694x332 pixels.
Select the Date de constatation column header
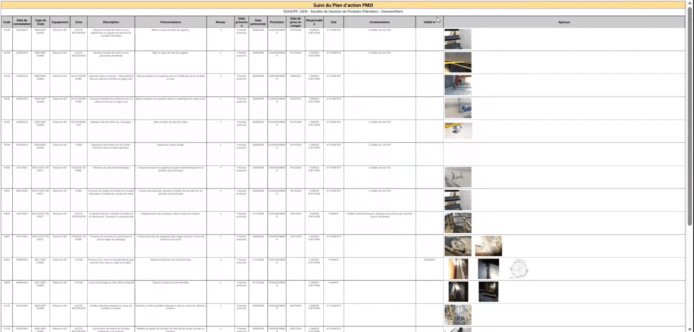tap(22, 22)
